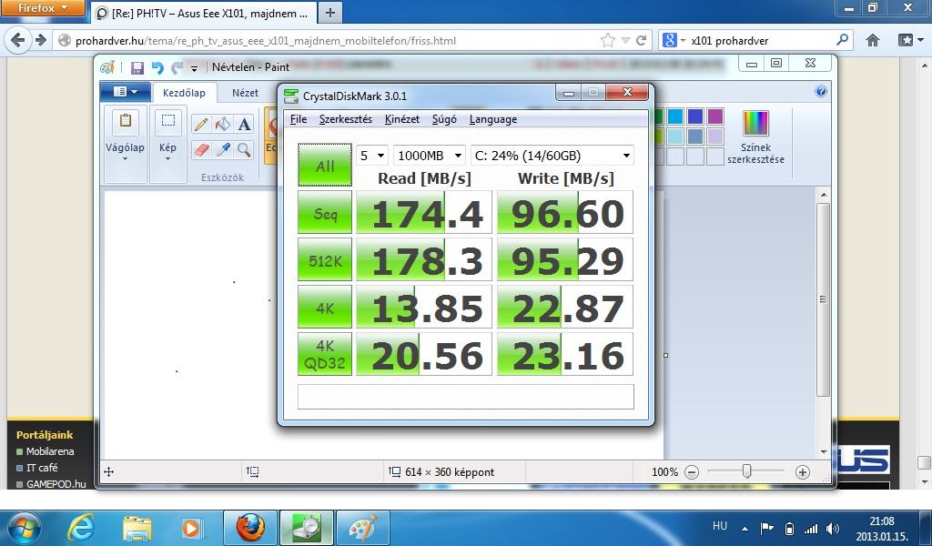Open the blue Paint file menu button
Viewport: 932px width, 546px height.
click(x=125, y=92)
